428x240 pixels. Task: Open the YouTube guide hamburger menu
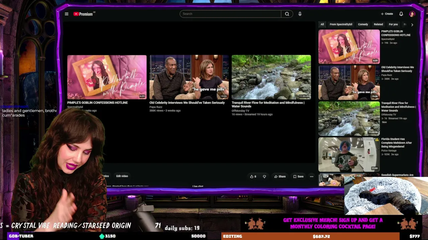coord(67,14)
